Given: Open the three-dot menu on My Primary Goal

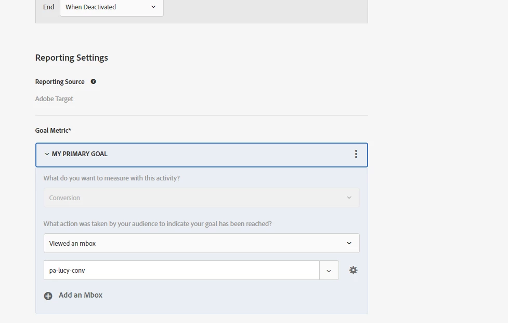Looking at the screenshot, I should click(x=356, y=154).
